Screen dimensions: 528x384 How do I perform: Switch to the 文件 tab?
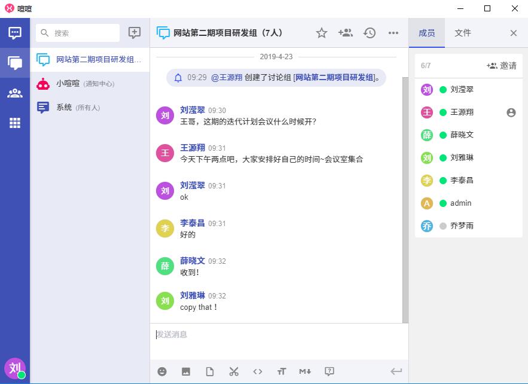(x=463, y=33)
